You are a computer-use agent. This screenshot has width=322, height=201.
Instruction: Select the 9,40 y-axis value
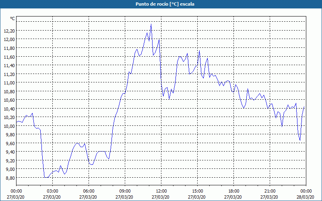(x=10, y=152)
